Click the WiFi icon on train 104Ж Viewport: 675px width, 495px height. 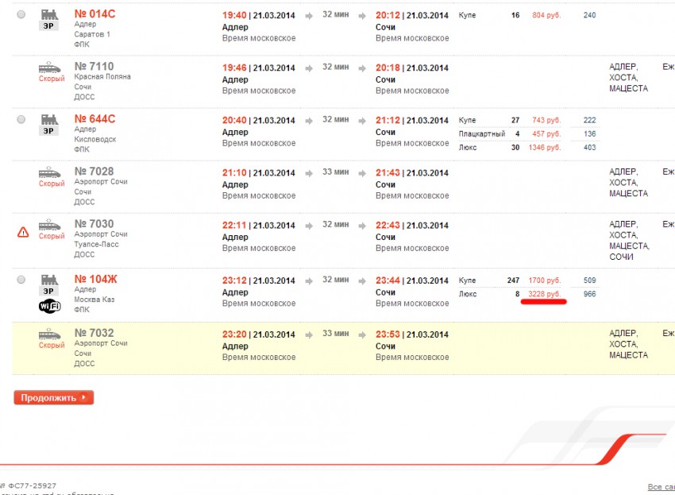point(50,307)
